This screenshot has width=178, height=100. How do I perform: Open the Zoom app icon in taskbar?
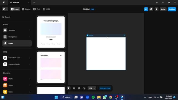pyautogui.click(x=87, y=97)
